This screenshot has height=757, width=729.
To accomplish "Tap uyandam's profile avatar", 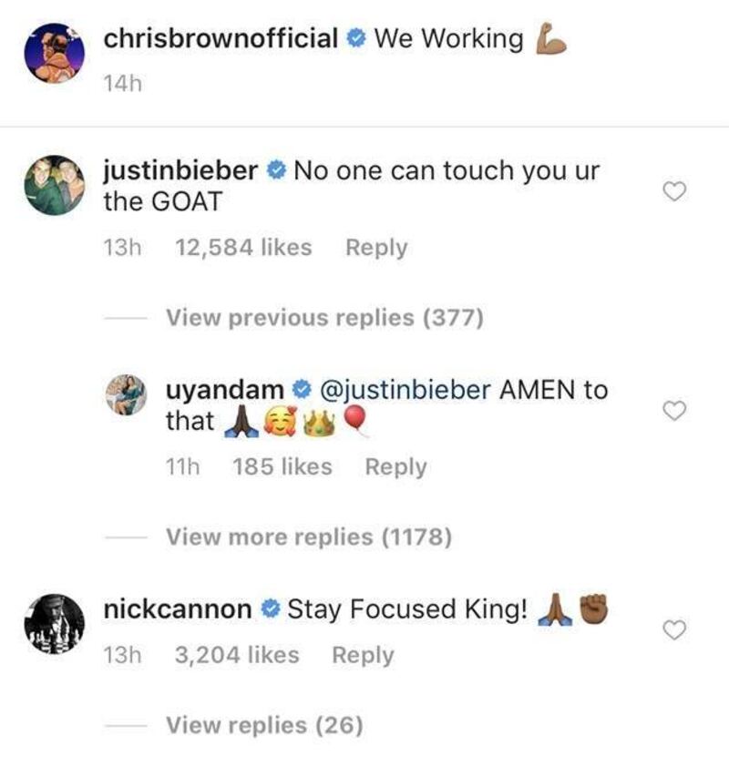I will coord(126,395).
